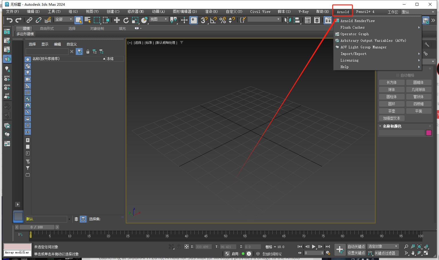Go to the end frame
The height and width of the screenshot is (260, 439).
tap(328, 247)
